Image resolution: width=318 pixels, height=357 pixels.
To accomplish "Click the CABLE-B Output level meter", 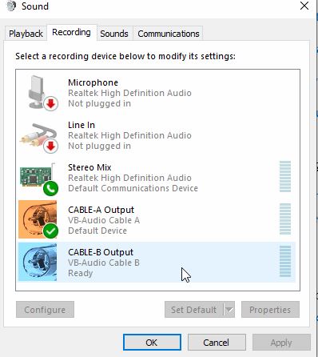I will click(285, 262).
